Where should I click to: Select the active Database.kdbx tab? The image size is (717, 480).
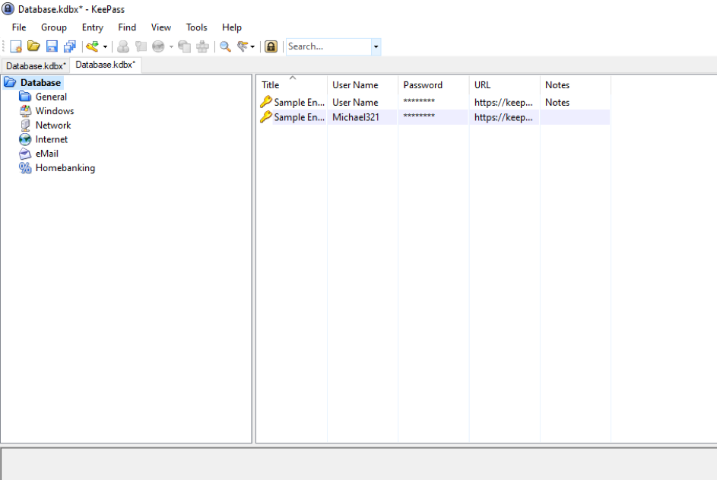(x=106, y=65)
